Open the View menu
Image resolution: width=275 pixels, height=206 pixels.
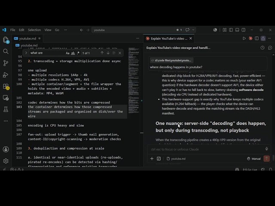[x=48, y=30]
